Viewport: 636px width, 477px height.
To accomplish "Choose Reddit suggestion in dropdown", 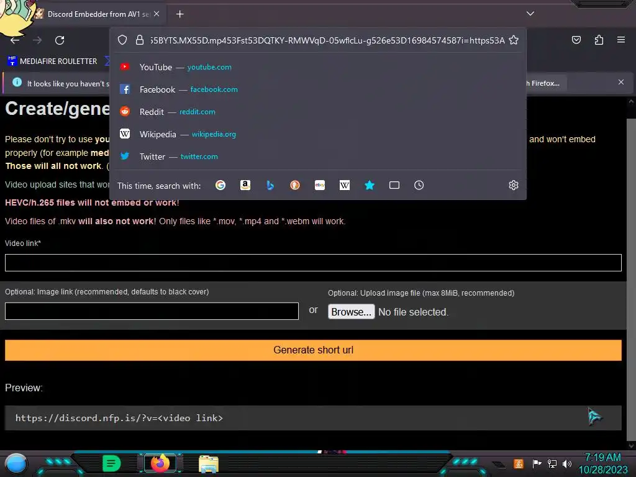I will pyautogui.click(x=319, y=112).
